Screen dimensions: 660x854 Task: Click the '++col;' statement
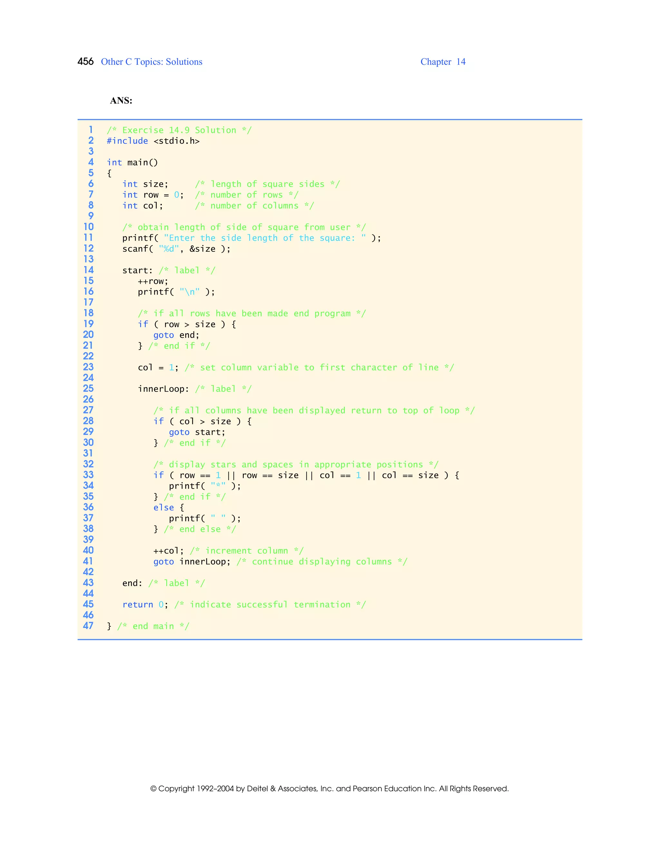click(169, 551)
